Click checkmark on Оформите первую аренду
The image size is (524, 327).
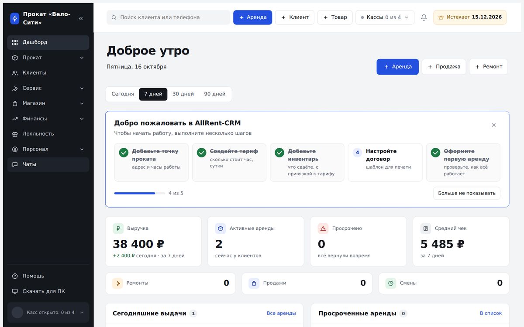(x=435, y=153)
